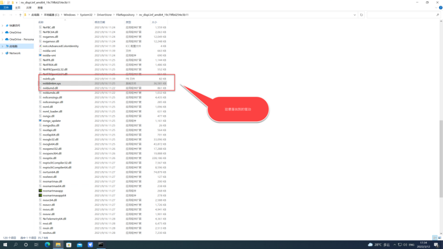Click the vertical scrollbar thumb

click(x=441, y=158)
